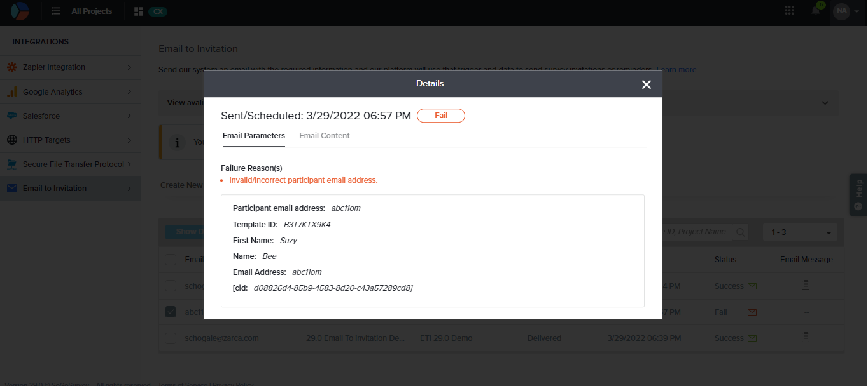Open Salesforce integration item
The width and height of the screenshot is (868, 386).
click(70, 116)
